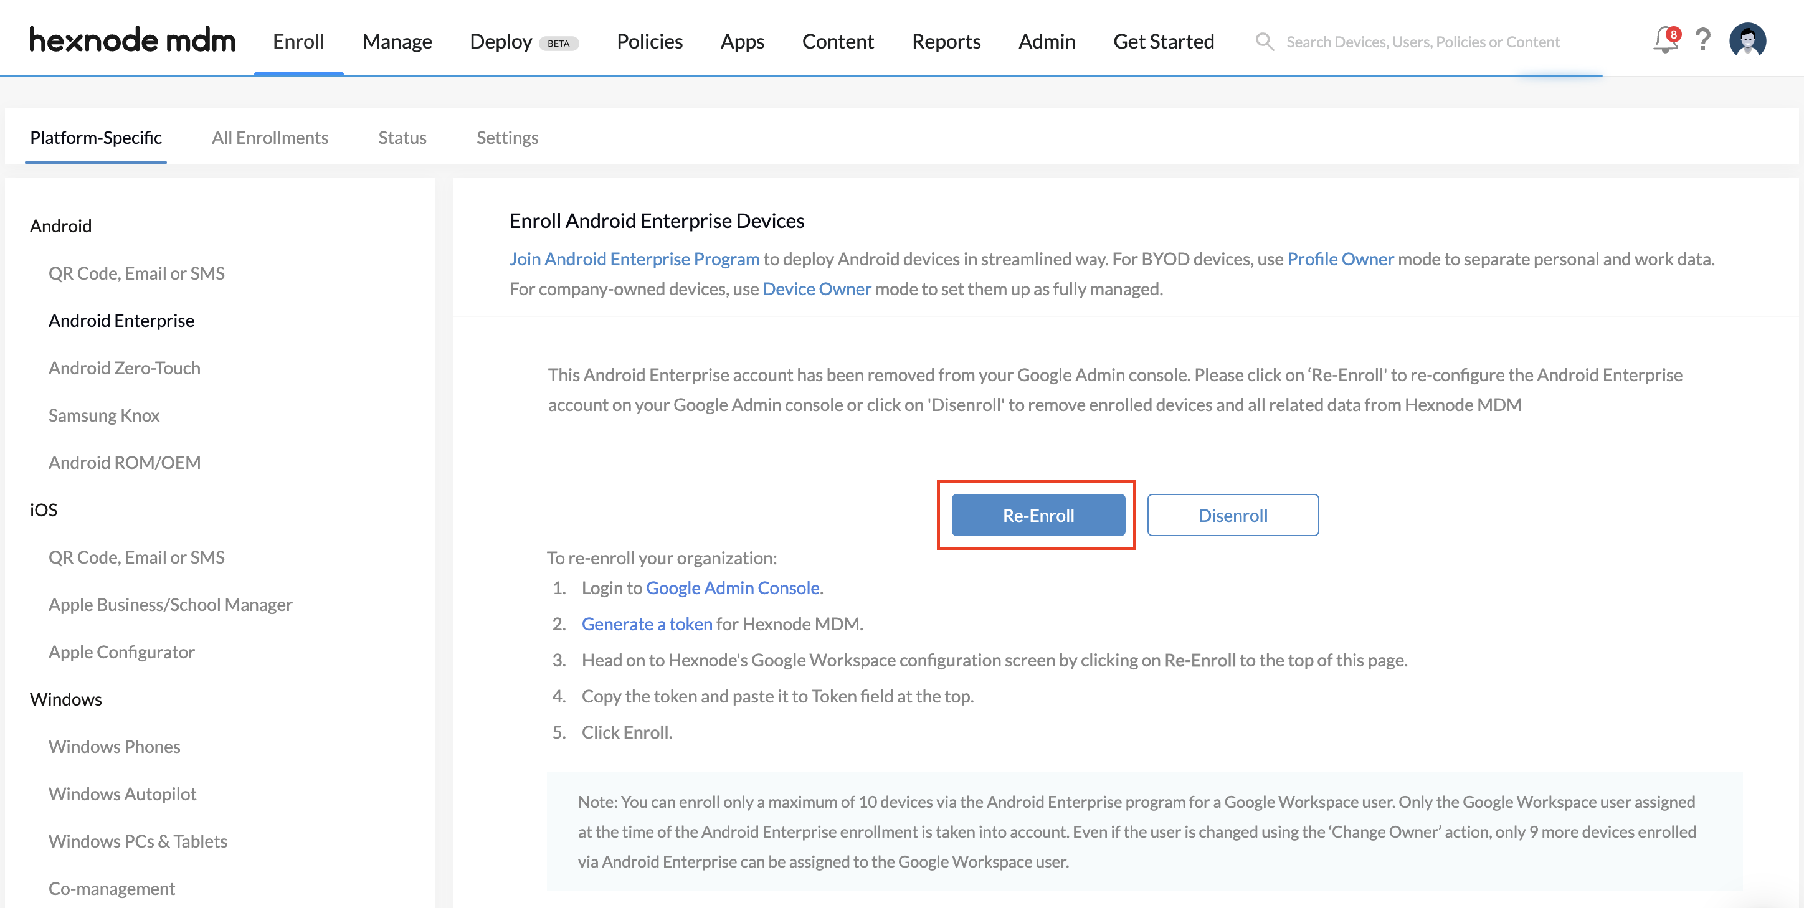
Task: Open Join Android Enterprise Program link
Action: [x=634, y=258]
